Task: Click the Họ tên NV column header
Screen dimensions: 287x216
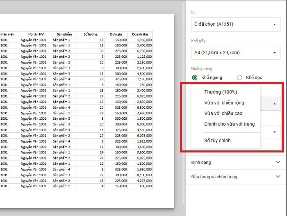Action: click(x=36, y=34)
